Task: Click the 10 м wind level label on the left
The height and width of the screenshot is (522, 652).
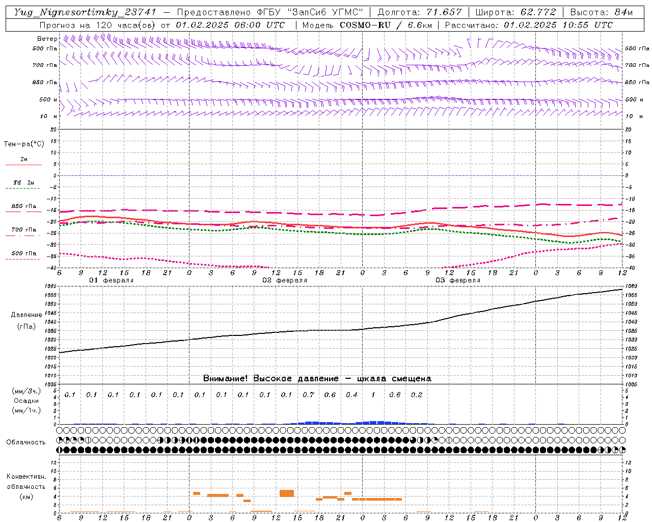Action: [x=48, y=116]
